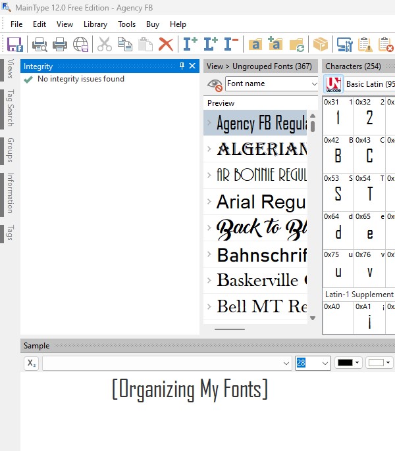Image resolution: width=395 pixels, height=451 pixels.
Task: Open the options icon with monitor and tools
Action: click(x=344, y=44)
